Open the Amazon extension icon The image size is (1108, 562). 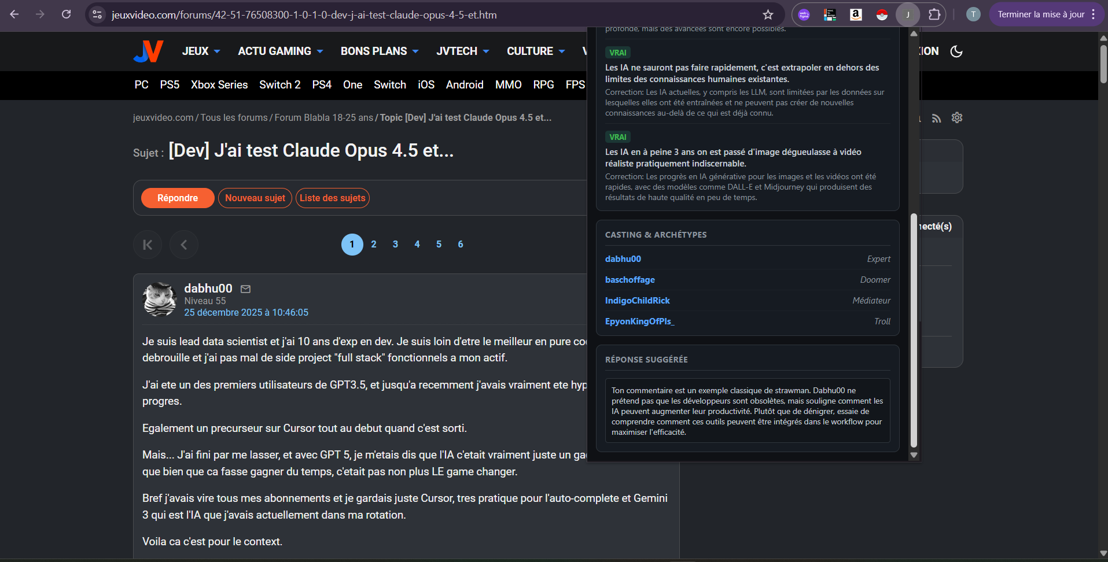[x=856, y=14]
